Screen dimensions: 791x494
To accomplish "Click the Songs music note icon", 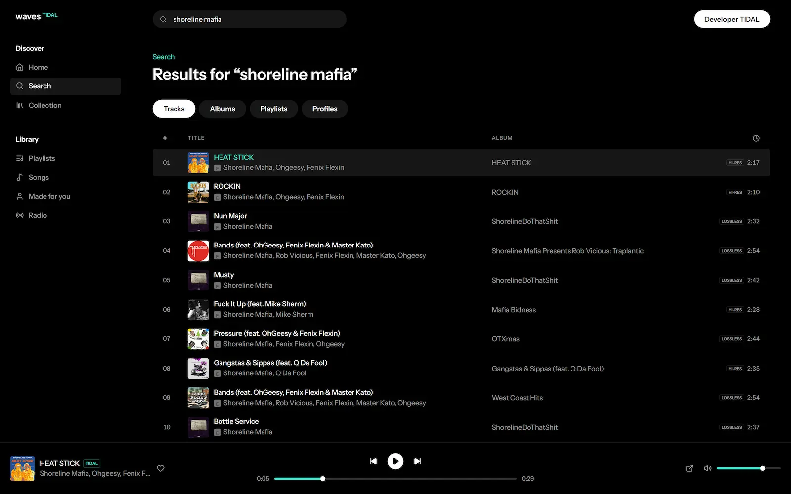I will tap(20, 177).
